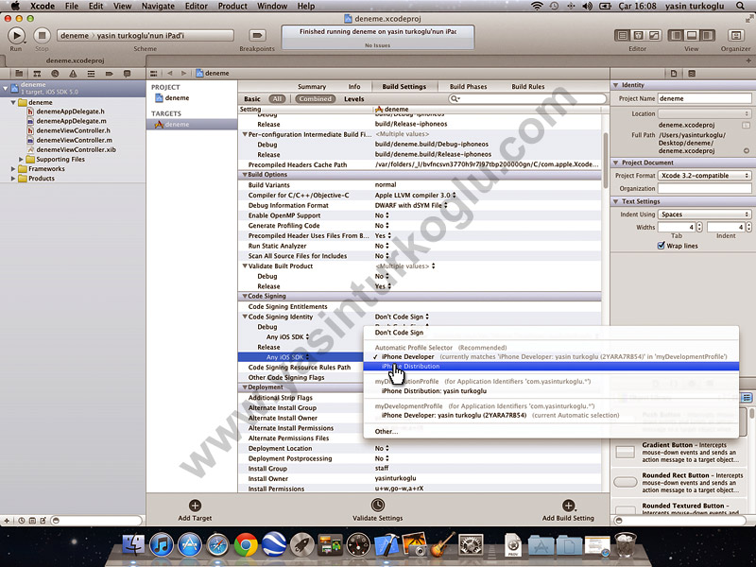Toggle the Debug area view
This screenshot has width=756, height=567.
click(x=692, y=35)
